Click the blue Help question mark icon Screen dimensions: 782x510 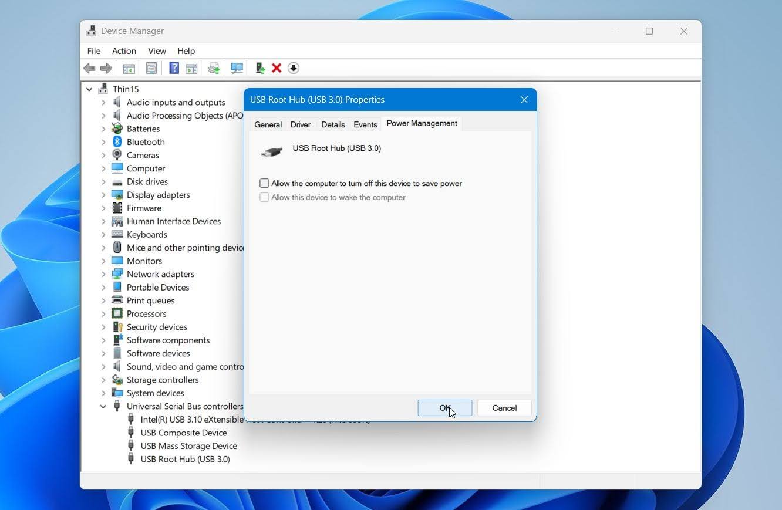(x=174, y=68)
